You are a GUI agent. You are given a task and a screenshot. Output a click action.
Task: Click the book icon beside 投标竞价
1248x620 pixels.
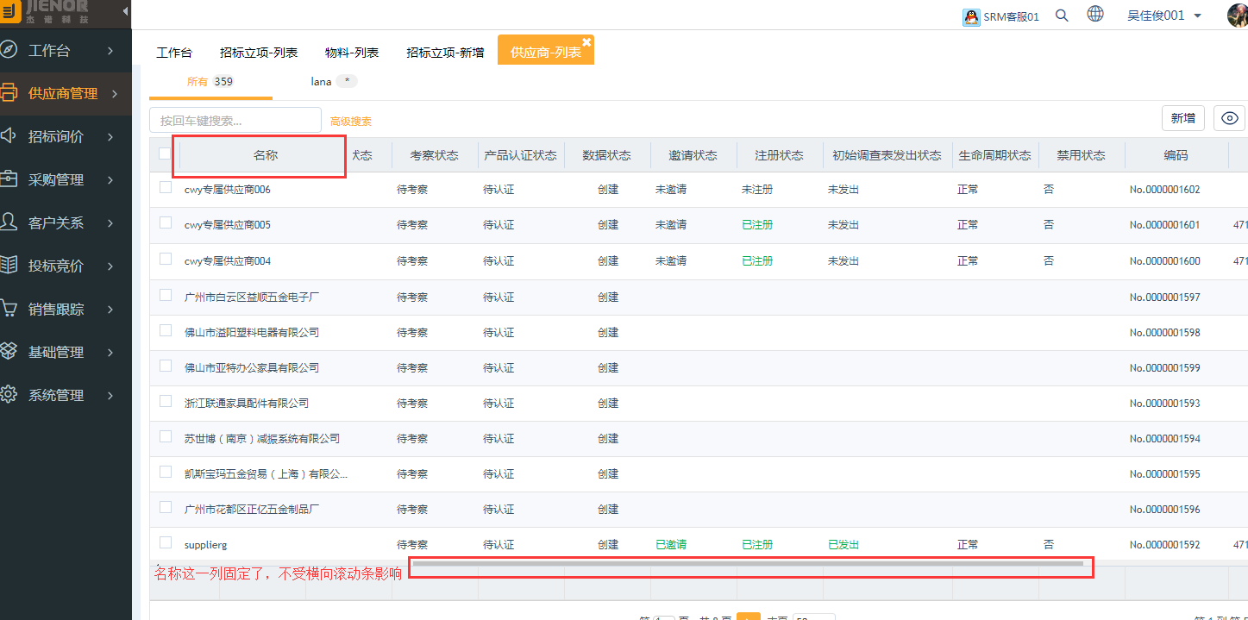tap(8, 266)
